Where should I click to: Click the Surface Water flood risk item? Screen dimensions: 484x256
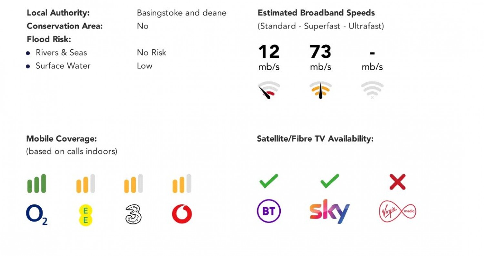[58, 66]
